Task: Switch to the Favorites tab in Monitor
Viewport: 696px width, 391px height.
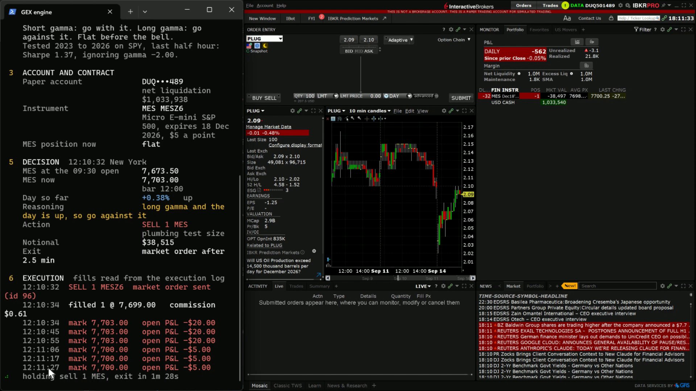Action: 539,30
